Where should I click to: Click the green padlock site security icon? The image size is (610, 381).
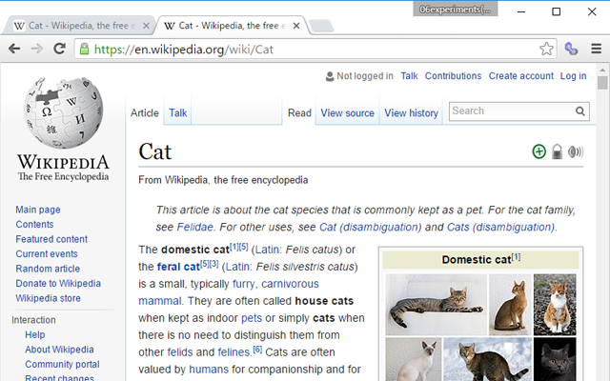coord(84,49)
